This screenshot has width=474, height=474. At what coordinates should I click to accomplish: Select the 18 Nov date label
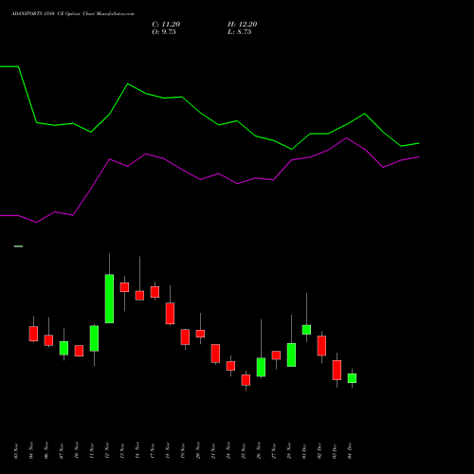(168, 451)
